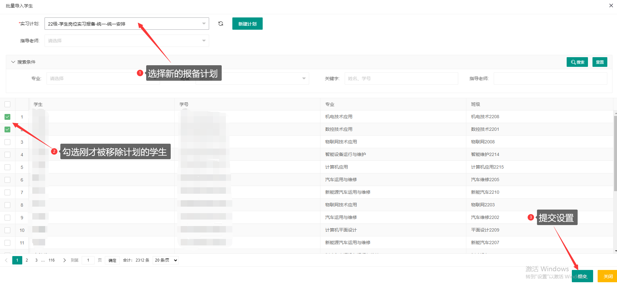This screenshot has width=617, height=289.
Task: Click the 搜索 button with magnifier icon
Action: (577, 62)
